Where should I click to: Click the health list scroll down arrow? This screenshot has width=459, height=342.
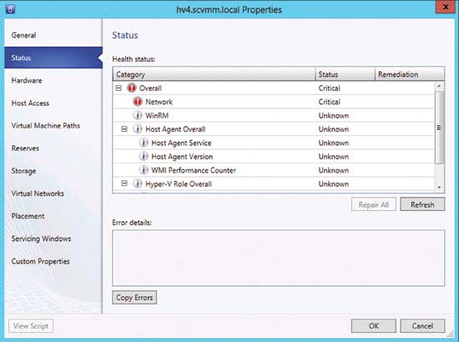(439, 187)
